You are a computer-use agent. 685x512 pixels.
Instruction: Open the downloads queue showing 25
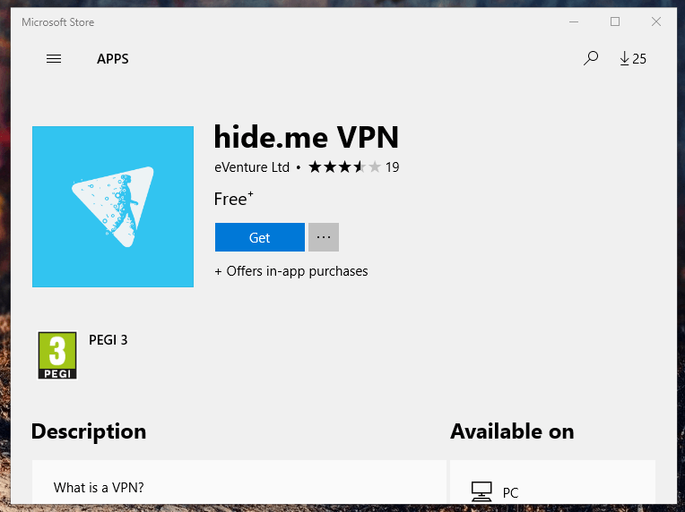[x=633, y=58]
